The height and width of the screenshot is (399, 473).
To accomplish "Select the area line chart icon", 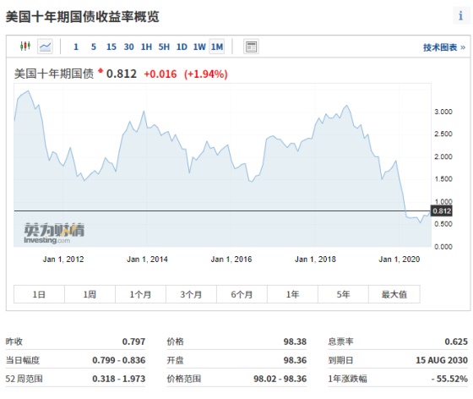I will coord(46,46).
